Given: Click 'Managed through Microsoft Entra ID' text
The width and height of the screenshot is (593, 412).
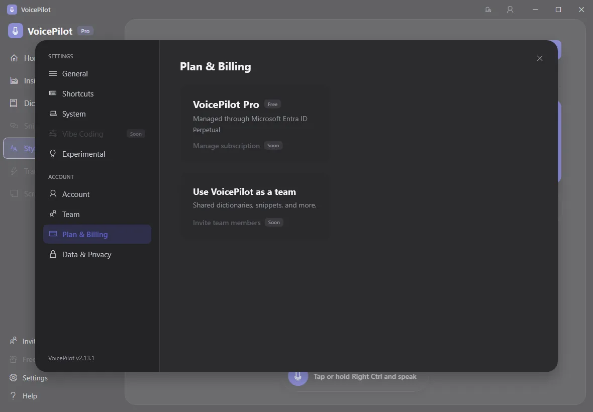Looking at the screenshot, I should coord(250,119).
